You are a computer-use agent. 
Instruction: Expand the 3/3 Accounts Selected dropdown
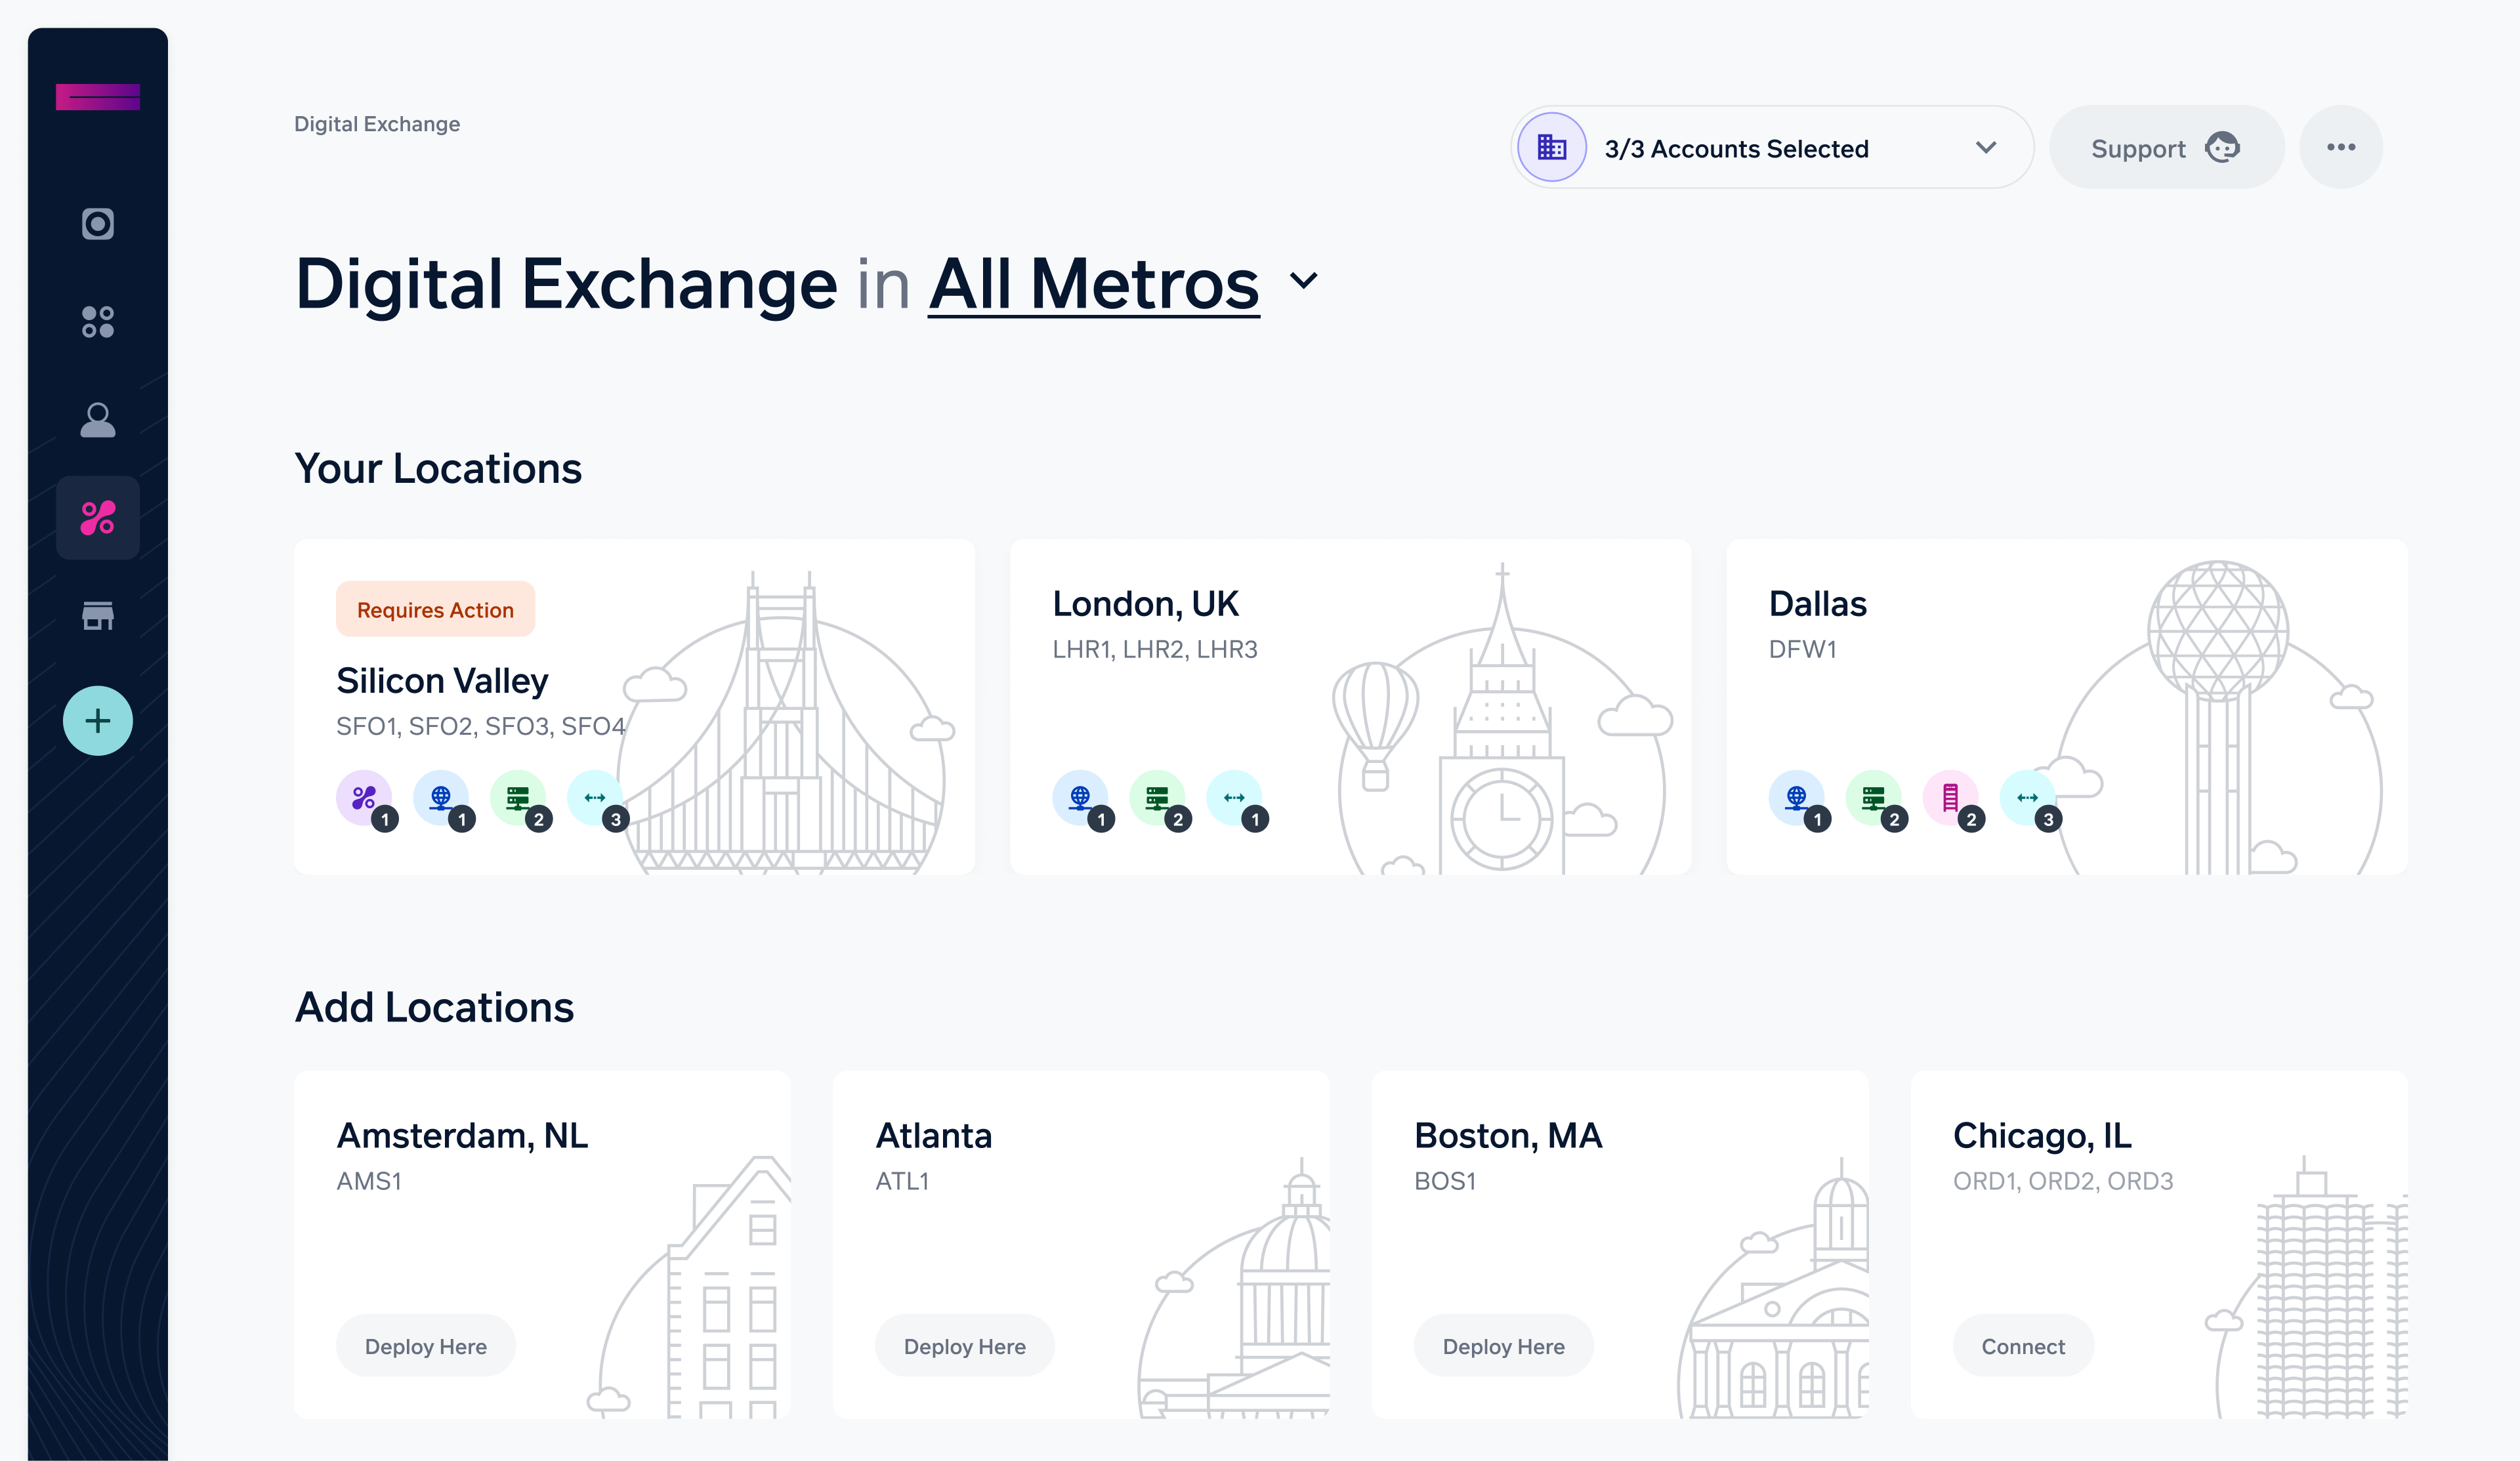tap(1772, 148)
